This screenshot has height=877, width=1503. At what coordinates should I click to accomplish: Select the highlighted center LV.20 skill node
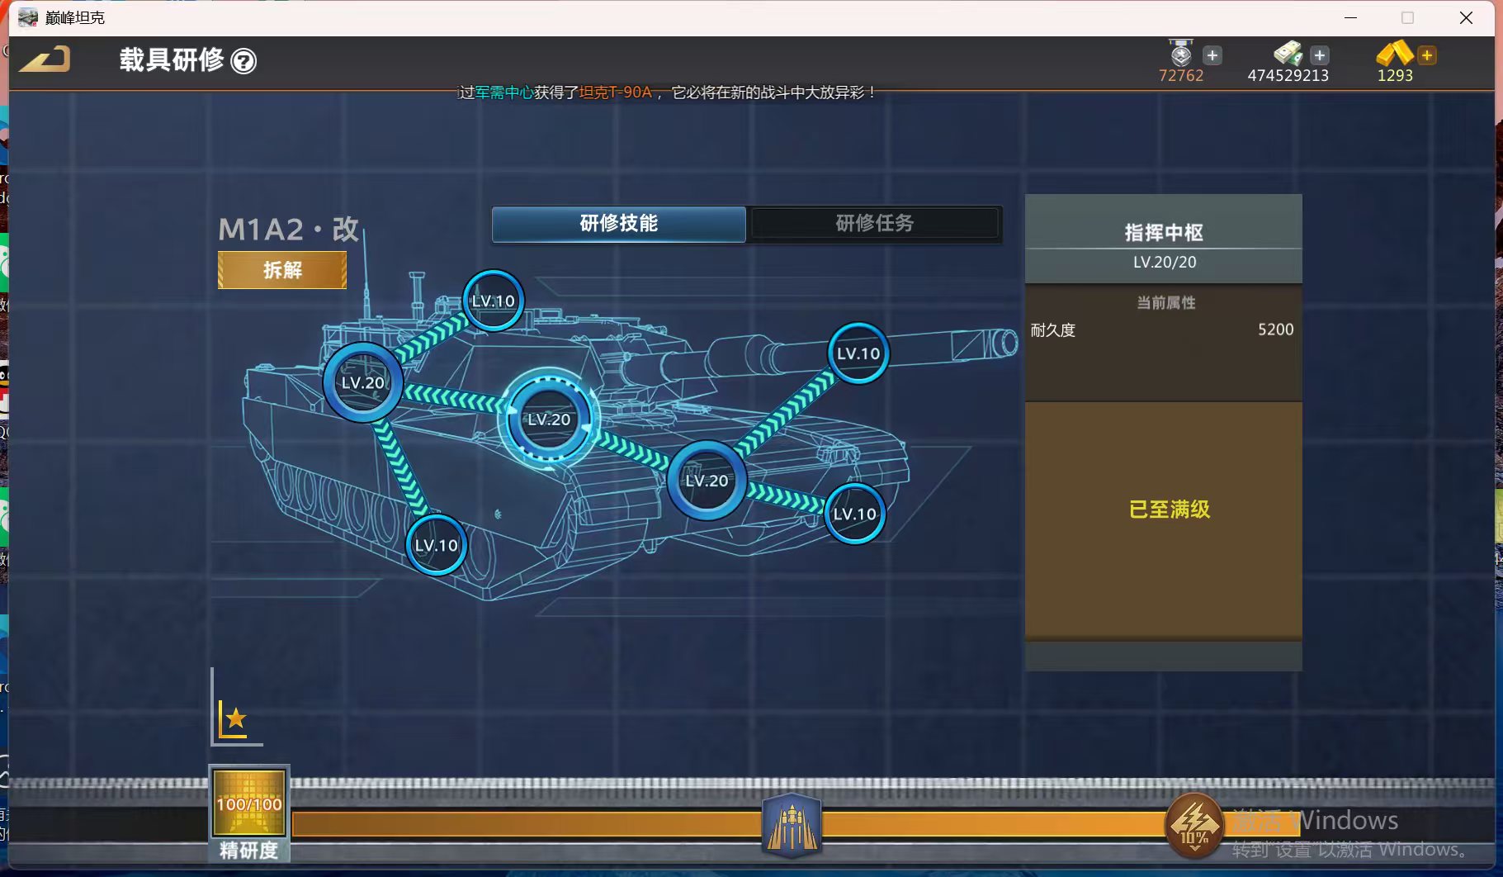pos(549,420)
